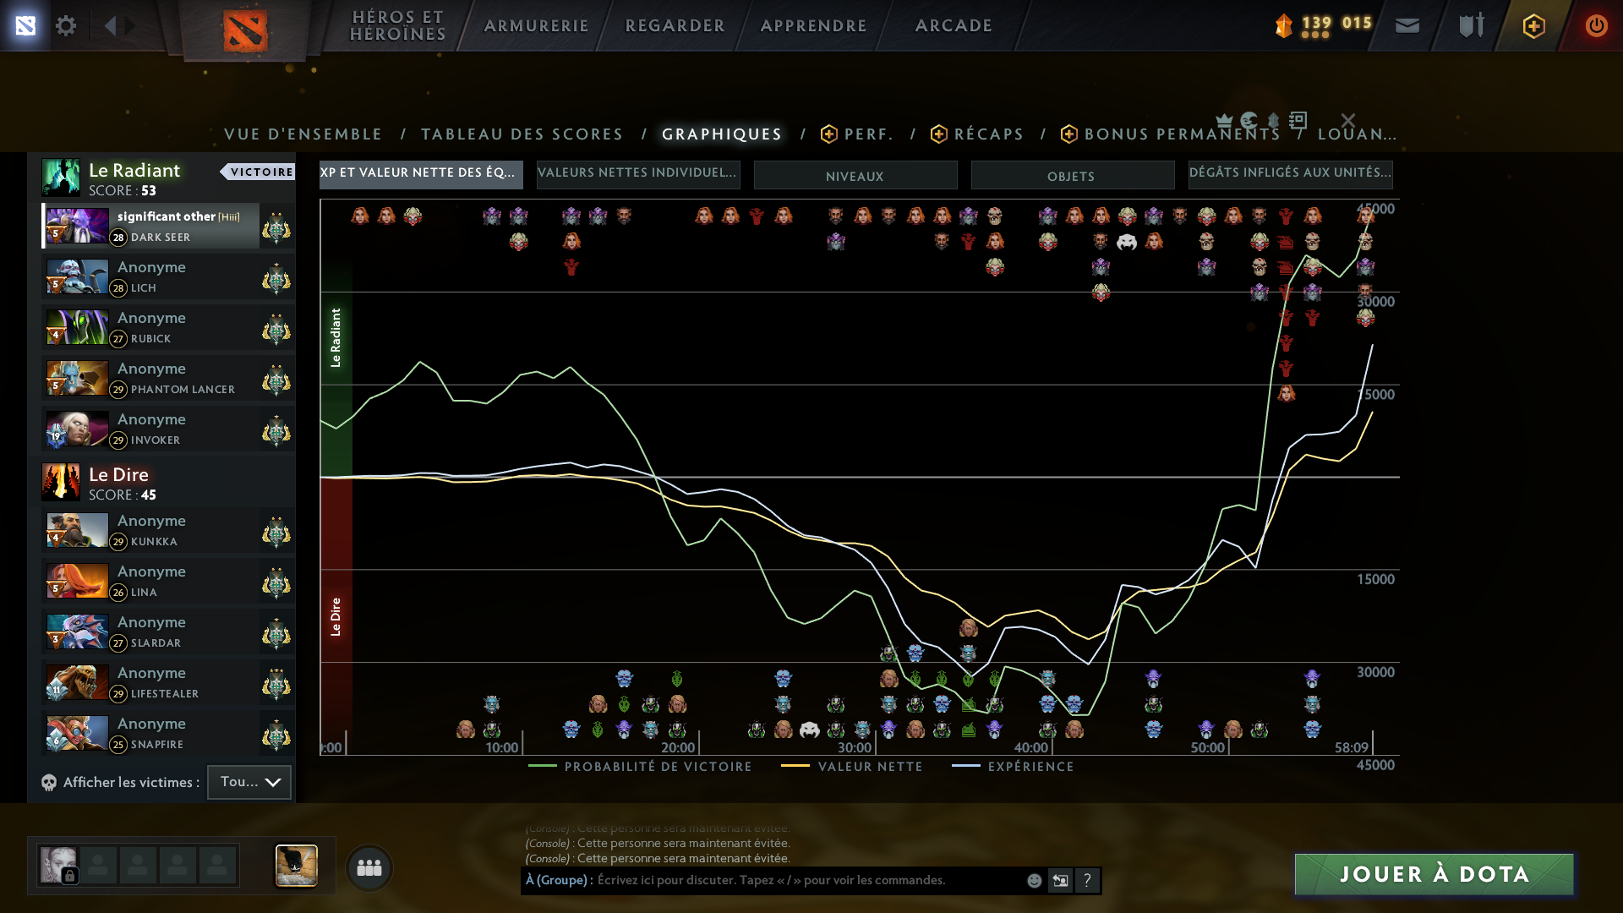Switch to the VUE D'ENSEMBLE tab
This screenshot has height=913, width=1623.
pos(303,134)
